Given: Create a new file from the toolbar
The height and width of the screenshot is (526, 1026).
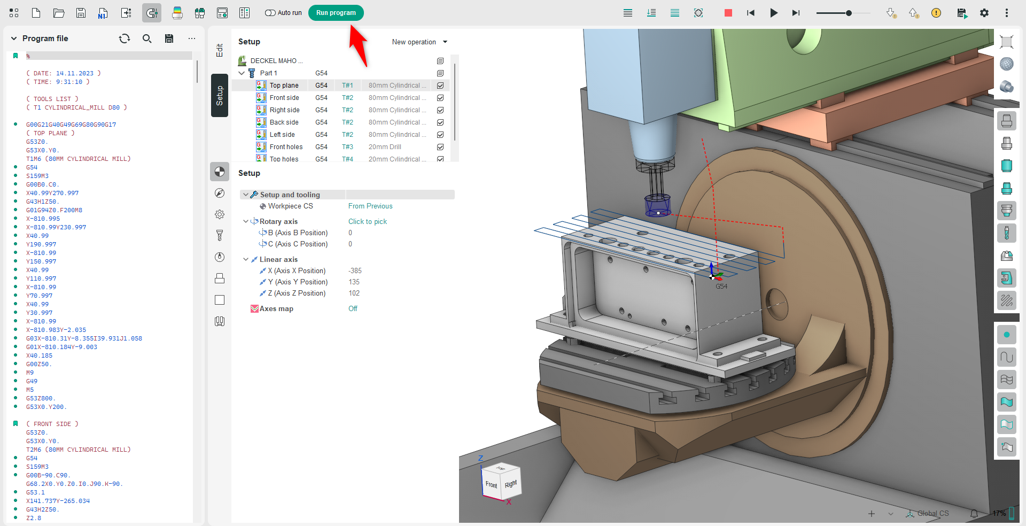Looking at the screenshot, I should (x=36, y=13).
